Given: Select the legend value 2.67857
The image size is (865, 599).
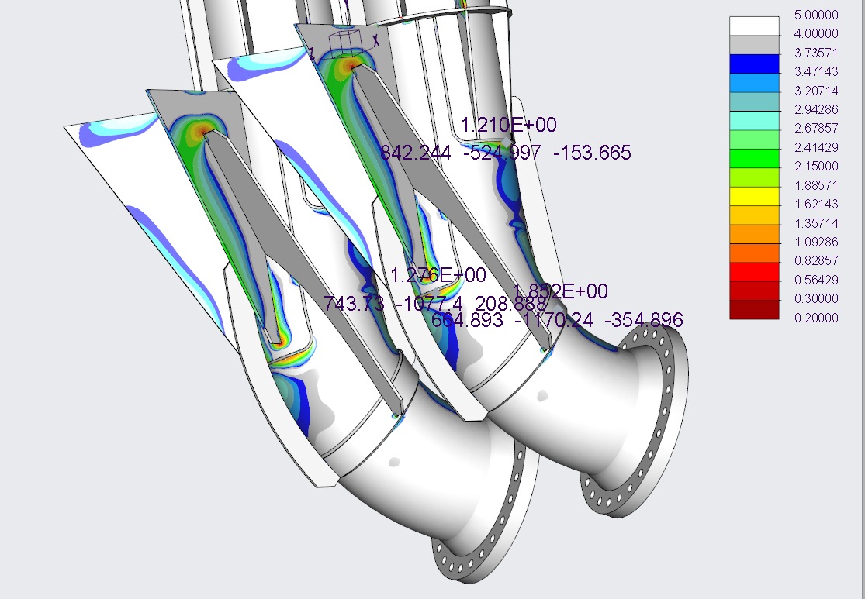Looking at the screenshot, I should point(816,129).
